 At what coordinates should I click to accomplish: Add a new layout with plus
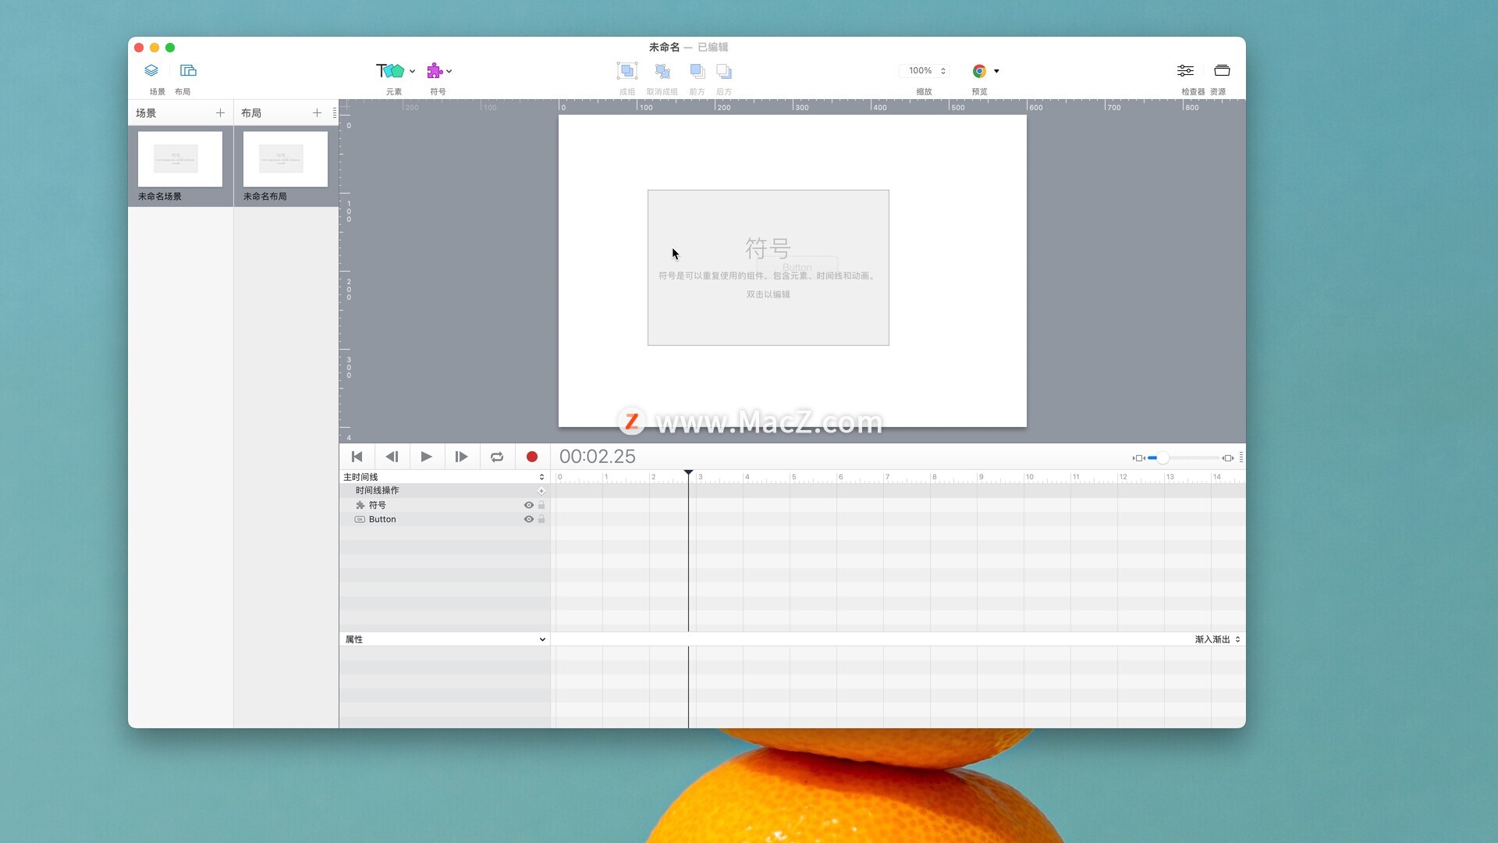317,113
